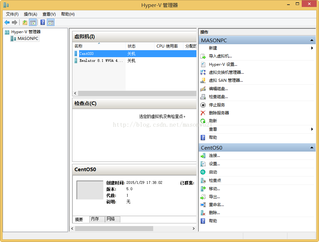
Task: Collapse the MASONPC actions section
Action: coord(312,40)
